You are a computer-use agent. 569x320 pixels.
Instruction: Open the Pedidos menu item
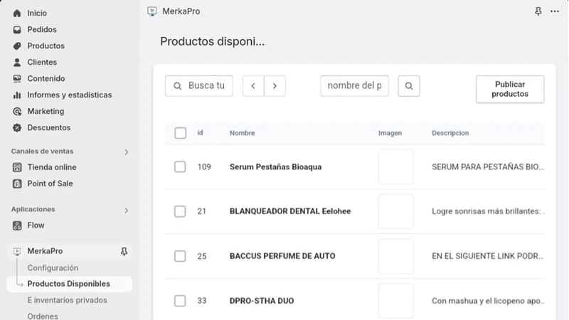tap(42, 30)
